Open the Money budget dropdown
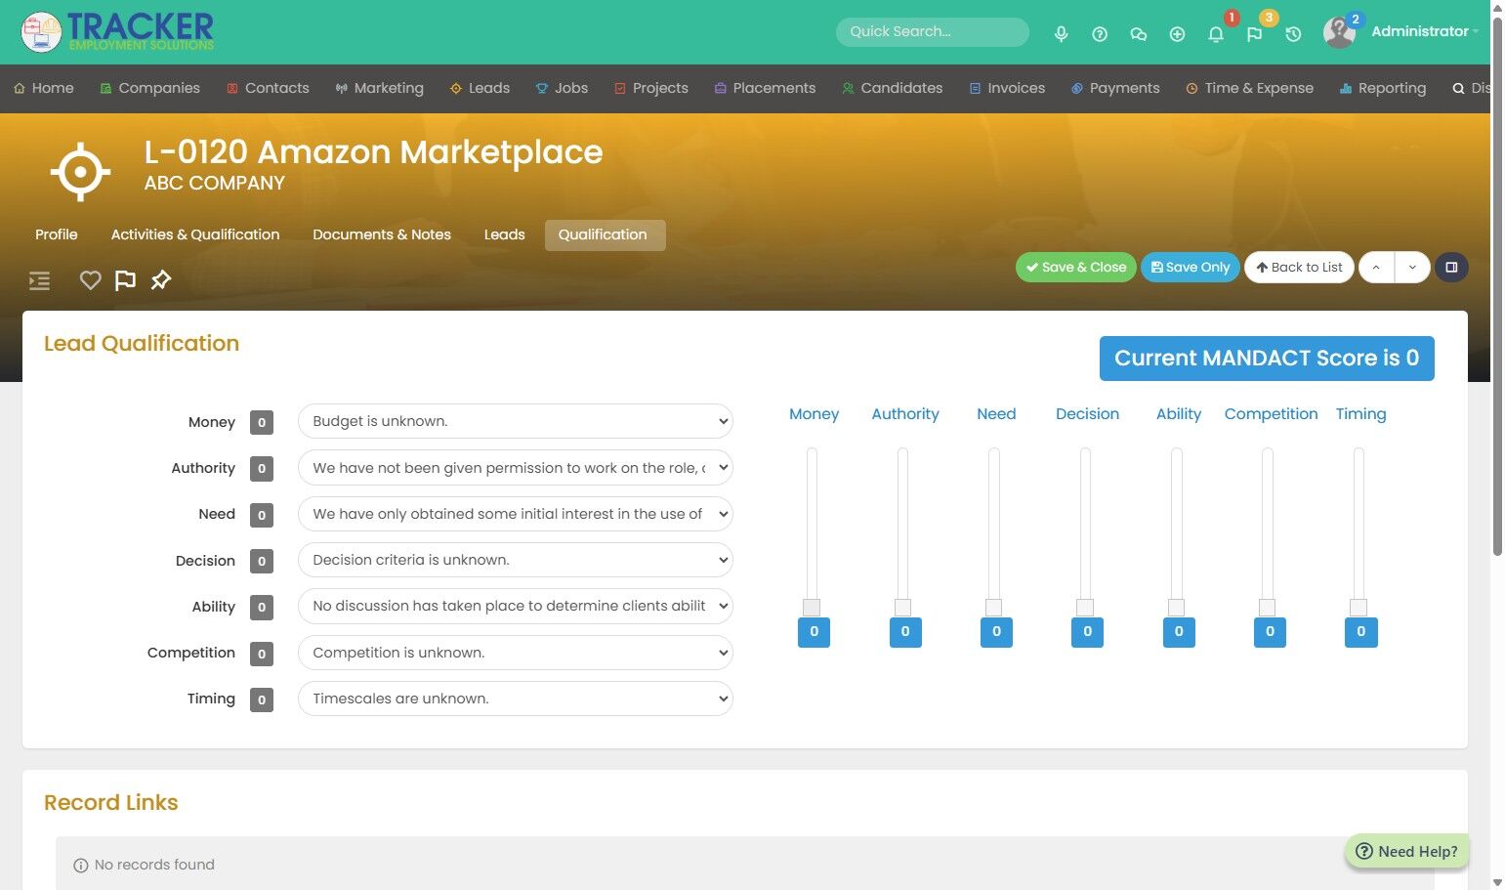The width and height of the screenshot is (1505, 890). (515, 421)
